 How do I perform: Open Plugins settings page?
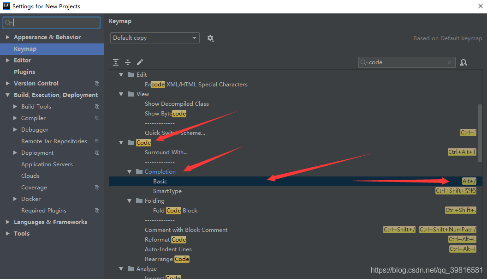pyautogui.click(x=24, y=72)
